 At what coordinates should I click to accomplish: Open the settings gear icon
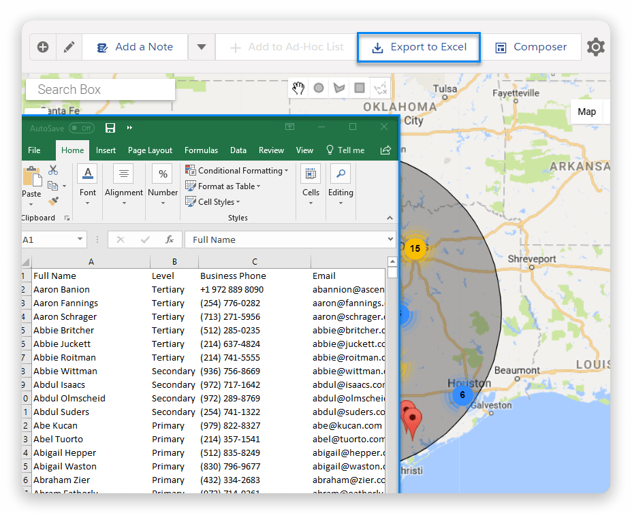pos(596,47)
